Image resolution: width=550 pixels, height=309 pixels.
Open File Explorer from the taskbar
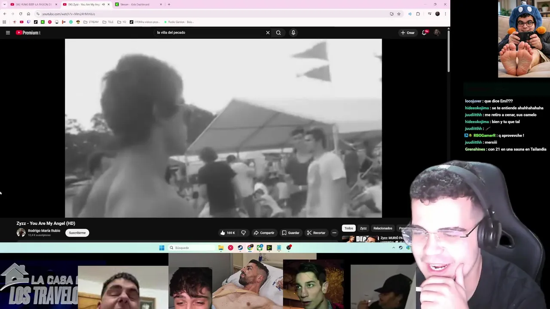click(x=221, y=248)
